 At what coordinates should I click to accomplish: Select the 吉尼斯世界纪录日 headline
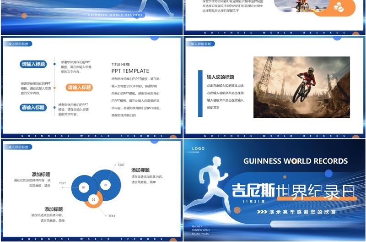pos(293,191)
